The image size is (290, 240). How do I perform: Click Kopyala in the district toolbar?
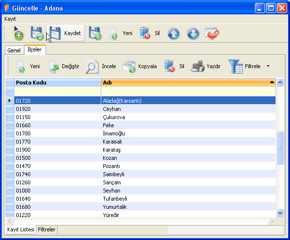140,66
